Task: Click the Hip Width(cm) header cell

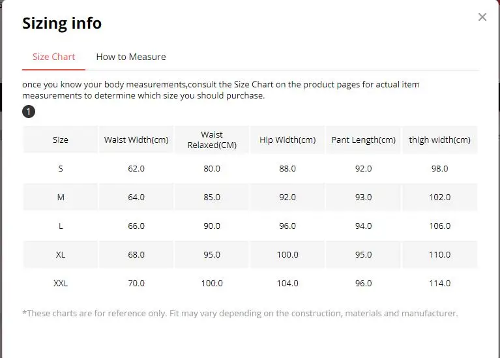Action: [x=287, y=140]
